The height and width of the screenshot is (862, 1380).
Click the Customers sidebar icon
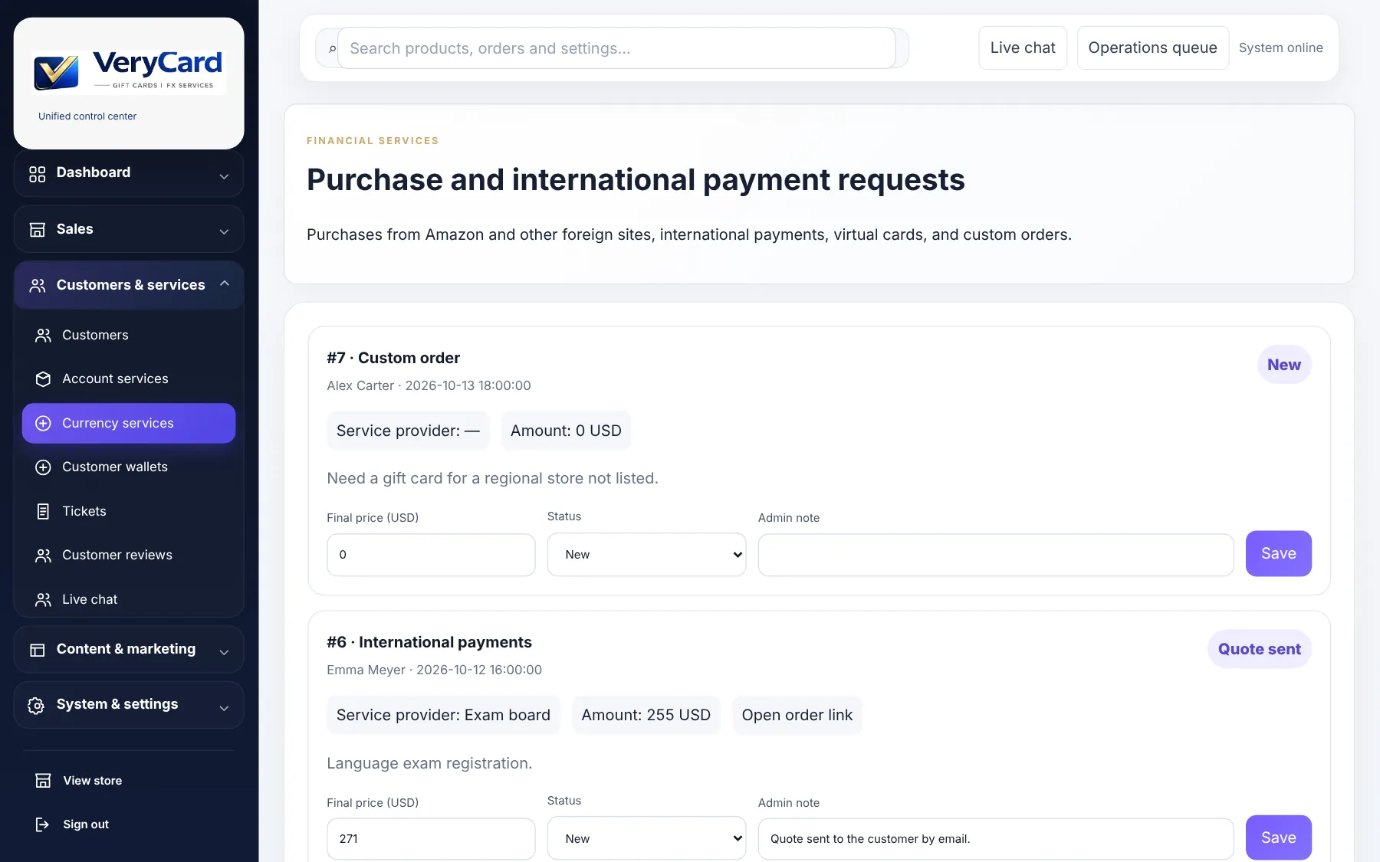point(44,336)
